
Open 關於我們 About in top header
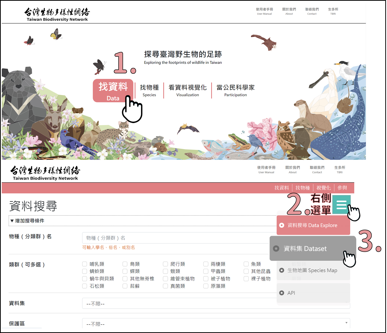click(289, 11)
